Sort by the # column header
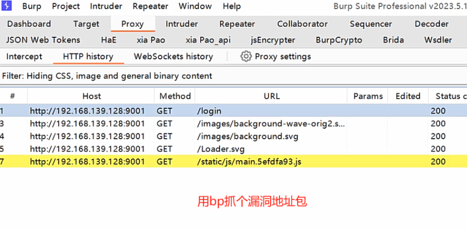Screen dimensions: 467x229 (x=12, y=96)
